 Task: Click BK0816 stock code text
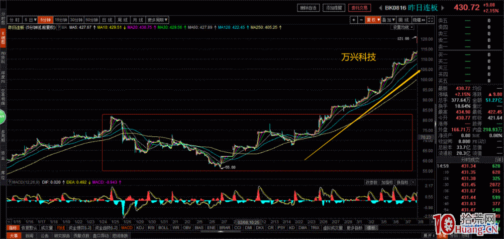pos(396,8)
